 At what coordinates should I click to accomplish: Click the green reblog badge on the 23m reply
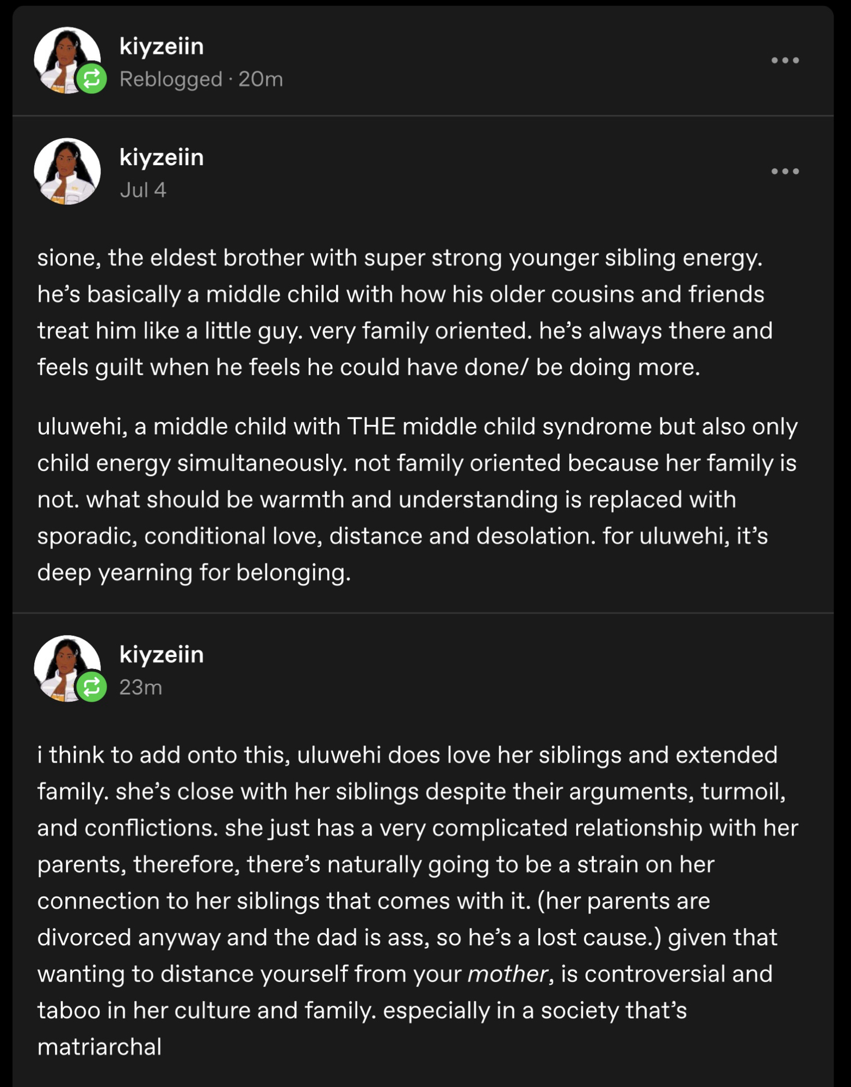91,686
